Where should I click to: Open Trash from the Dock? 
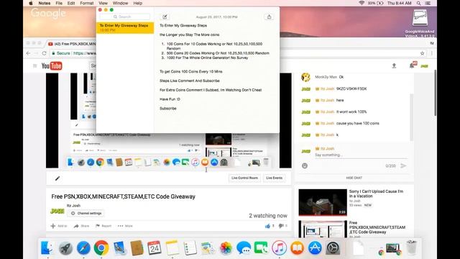[412, 247]
